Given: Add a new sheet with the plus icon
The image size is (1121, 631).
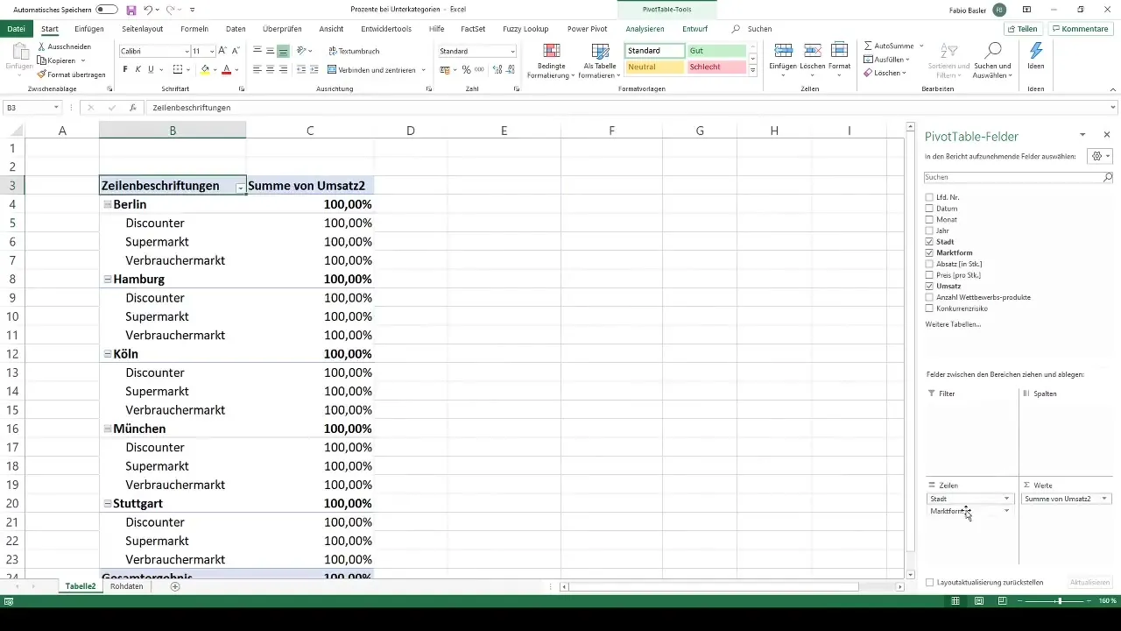Looking at the screenshot, I should pyautogui.click(x=175, y=586).
